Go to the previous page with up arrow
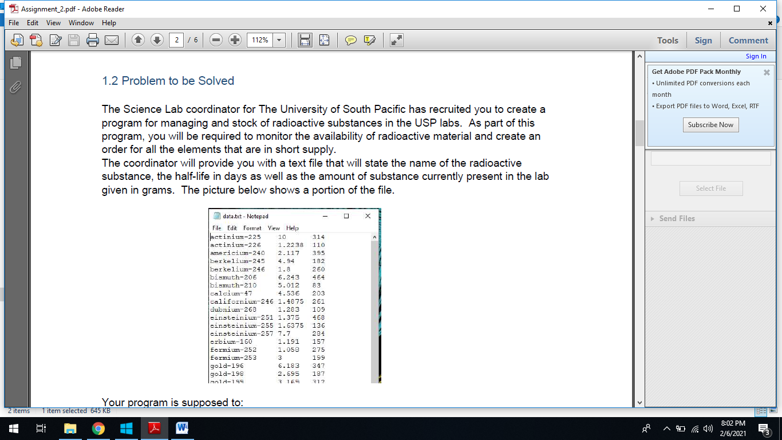This screenshot has width=782, height=440. coord(137,40)
